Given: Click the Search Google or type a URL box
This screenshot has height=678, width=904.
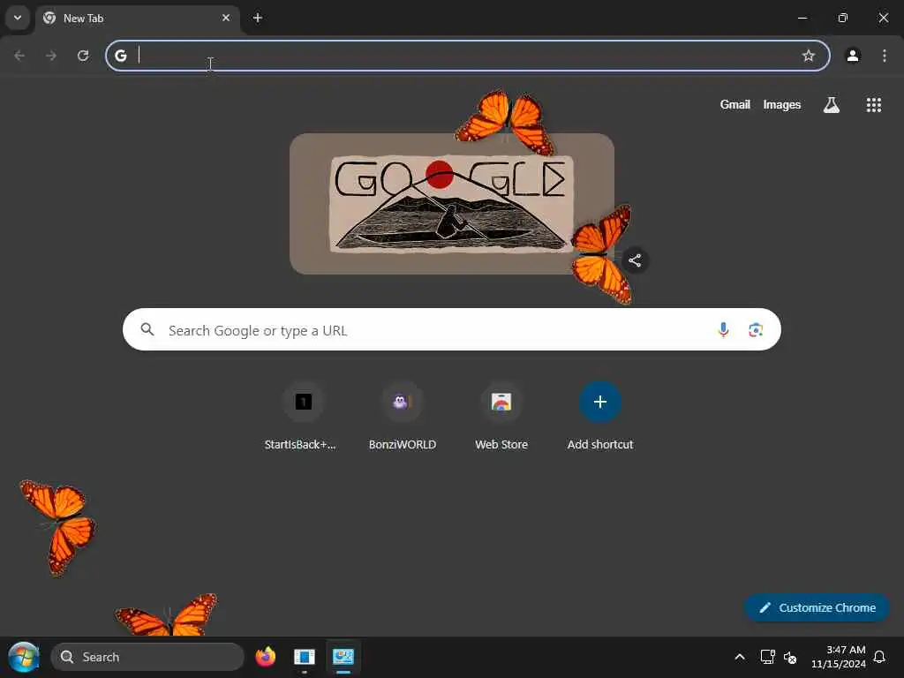Looking at the screenshot, I should coord(451,330).
